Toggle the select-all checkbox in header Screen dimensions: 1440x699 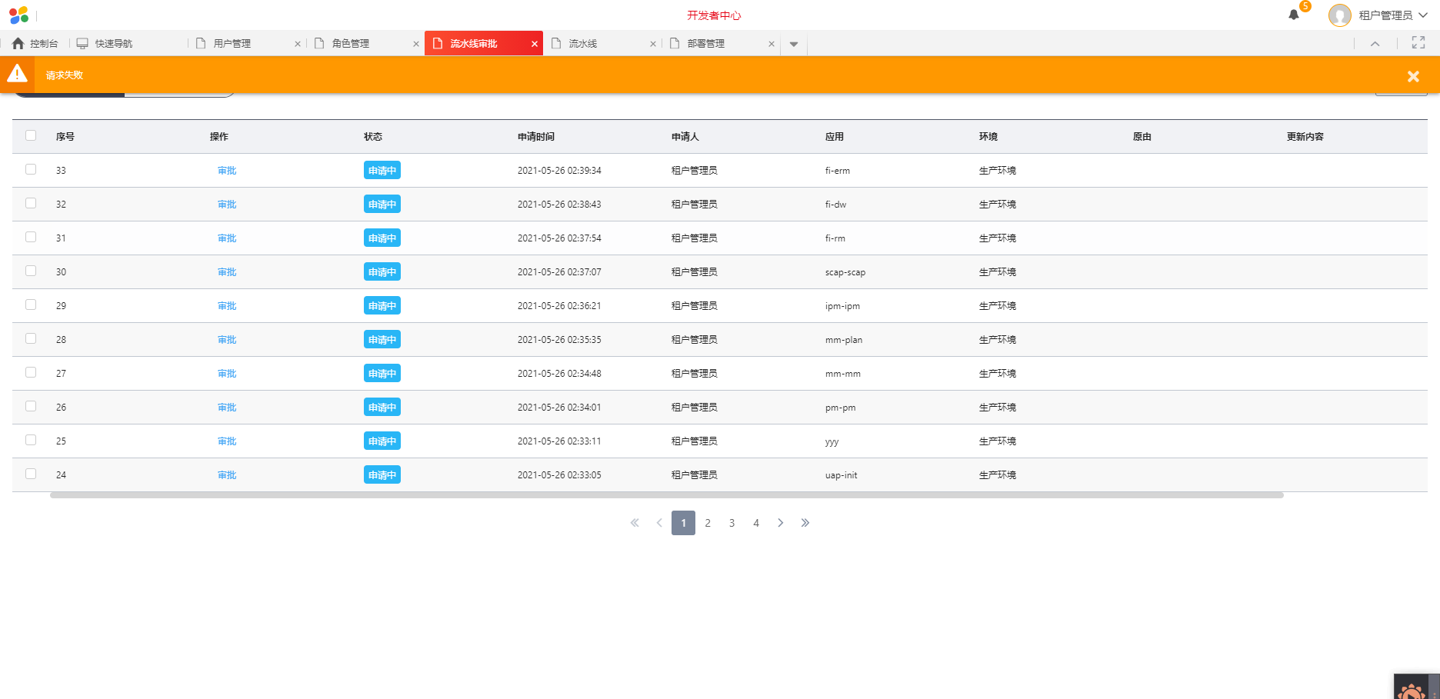(x=31, y=135)
